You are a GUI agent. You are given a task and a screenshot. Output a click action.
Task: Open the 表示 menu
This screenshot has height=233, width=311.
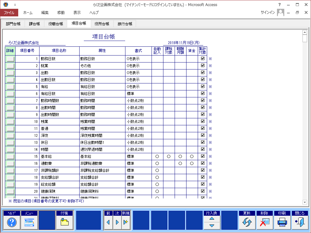click(x=77, y=13)
